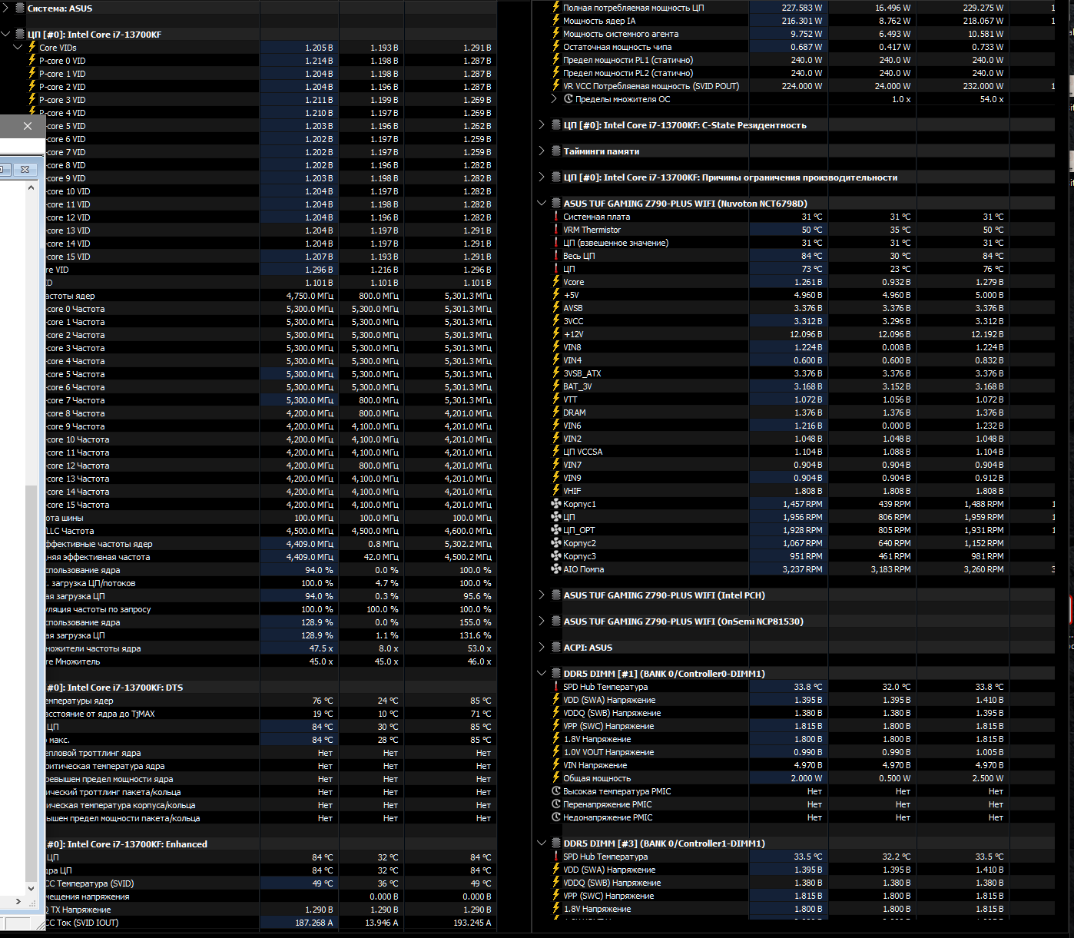Expand the Тайминги памяти section
The height and width of the screenshot is (938, 1074).
(542, 151)
